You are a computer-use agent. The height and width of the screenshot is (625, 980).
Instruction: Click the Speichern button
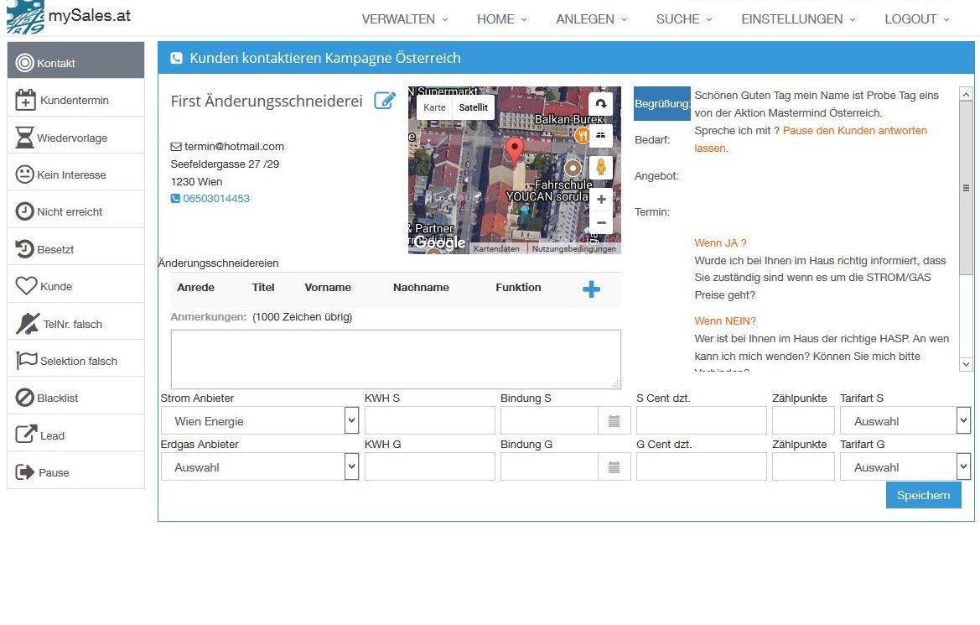[x=923, y=495]
